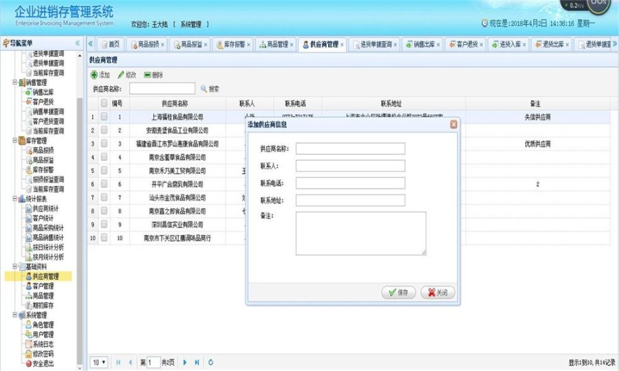
Task: Open the page size dropdown showing 10
Action: pos(100,362)
